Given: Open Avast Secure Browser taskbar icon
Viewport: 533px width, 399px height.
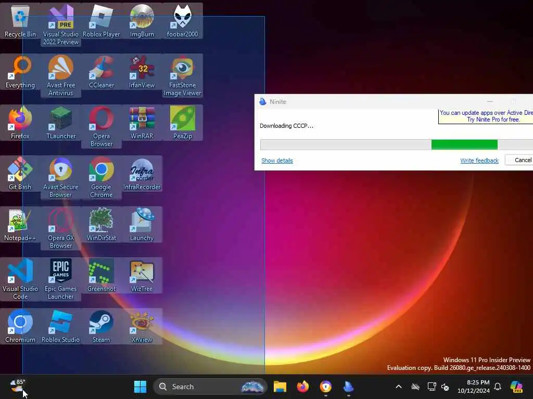Looking at the screenshot, I should [x=326, y=387].
